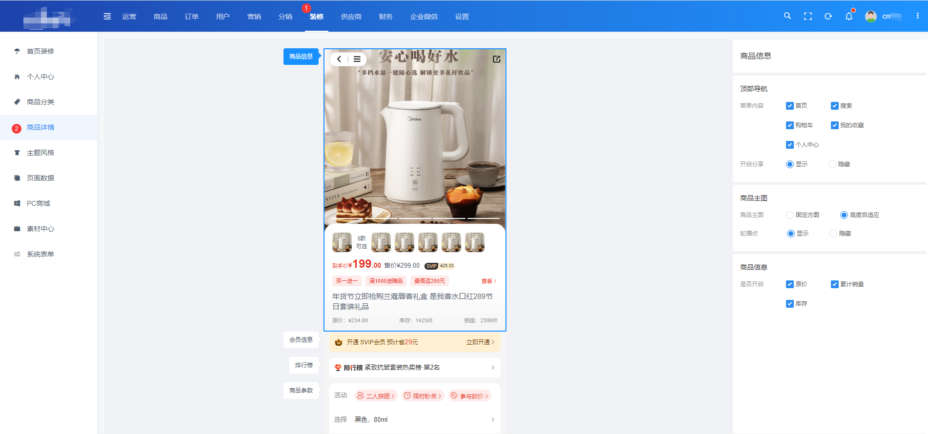This screenshot has height=434, width=928.
Task: Toggle fullscreen mode icon
Action: [807, 16]
